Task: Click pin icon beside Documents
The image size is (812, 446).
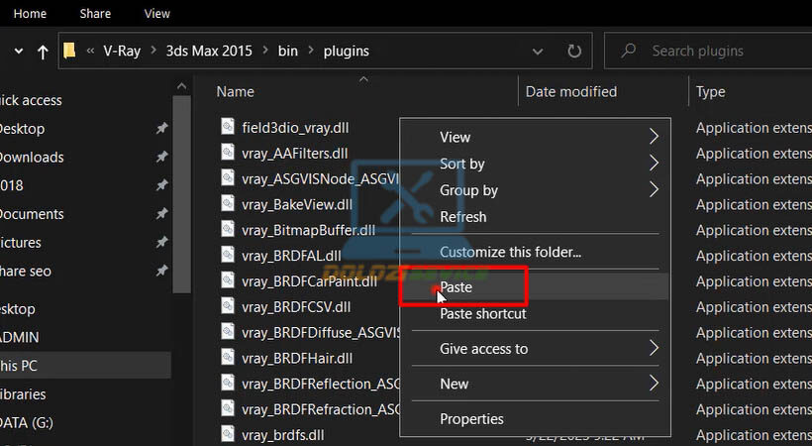Action: point(162,213)
